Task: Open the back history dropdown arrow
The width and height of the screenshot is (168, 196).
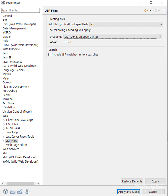Action: 150,11
